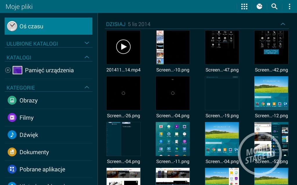The image size is (297, 185).
Task: Expand the Ulubione katalogi section
Action: coord(87,43)
